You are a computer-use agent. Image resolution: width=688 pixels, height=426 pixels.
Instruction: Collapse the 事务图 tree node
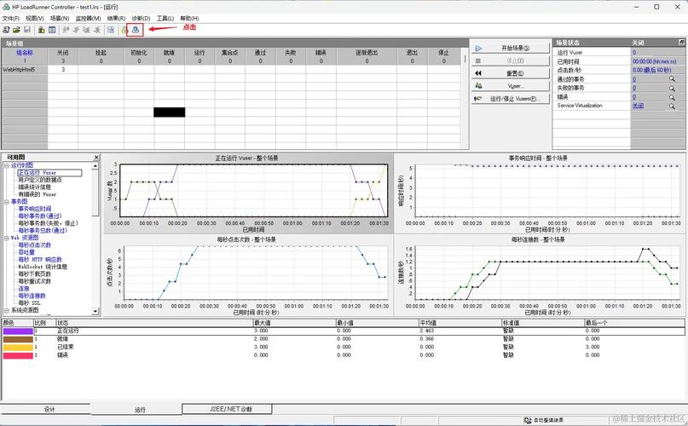coord(6,201)
